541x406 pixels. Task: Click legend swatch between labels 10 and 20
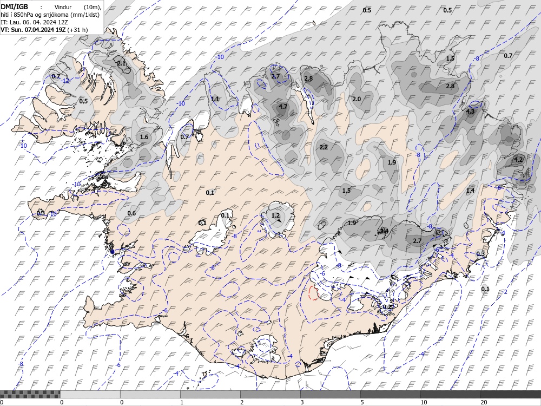tap(450, 394)
